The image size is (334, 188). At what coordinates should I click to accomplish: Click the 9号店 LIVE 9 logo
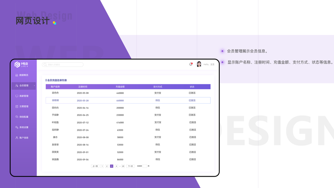point(21,64)
